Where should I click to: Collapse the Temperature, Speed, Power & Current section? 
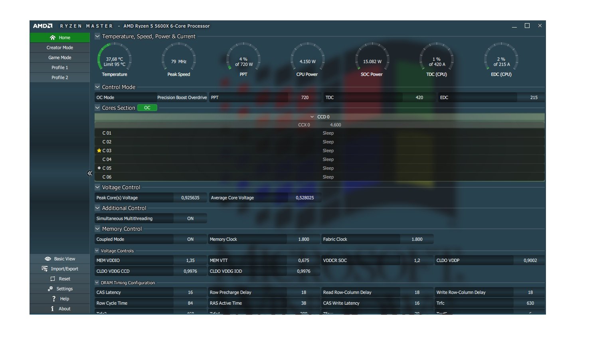tap(97, 36)
